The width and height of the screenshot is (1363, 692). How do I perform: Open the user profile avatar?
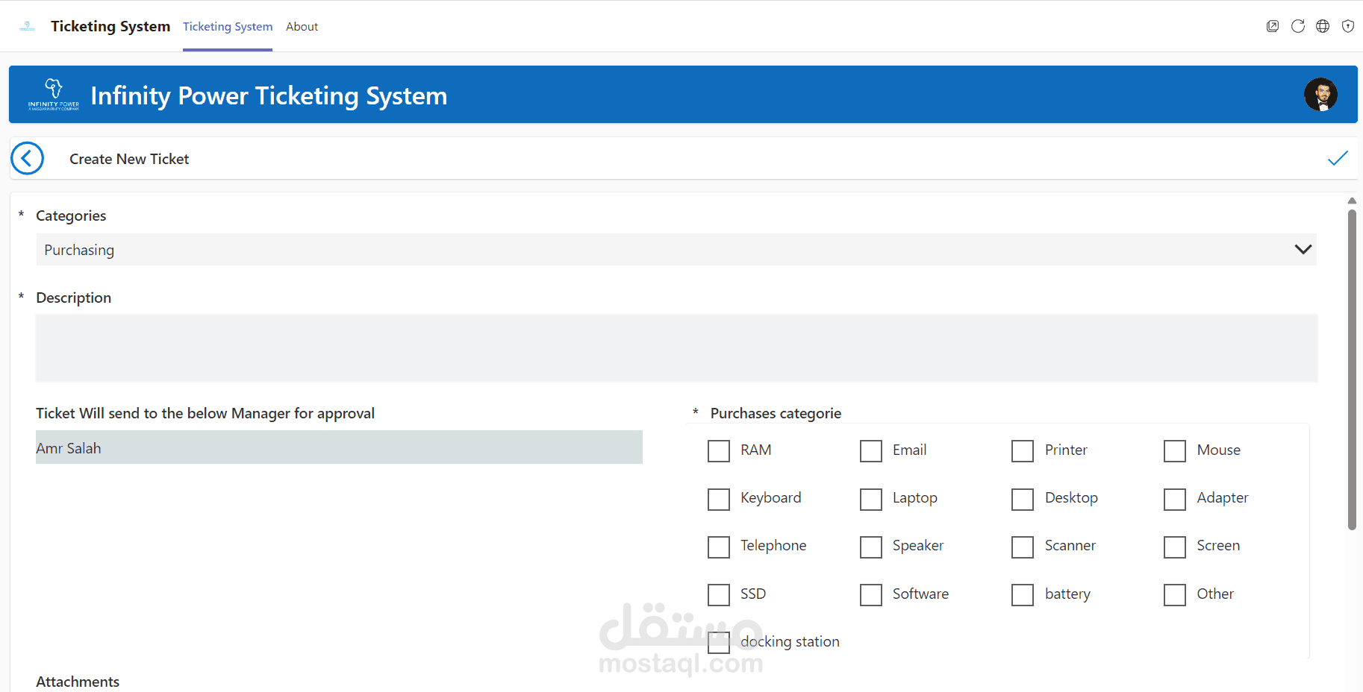tap(1320, 95)
